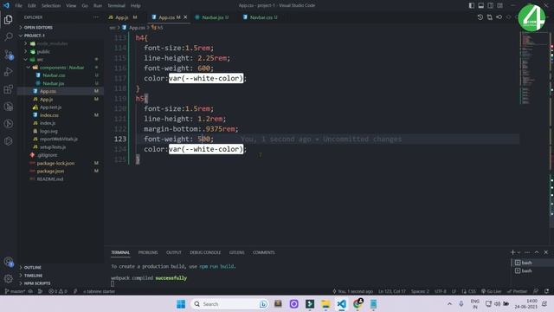This screenshot has width=554, height=312.
Task: Open the errors and warnings count in the status bar
Action: pyautogui.click(x=58, y=291)
